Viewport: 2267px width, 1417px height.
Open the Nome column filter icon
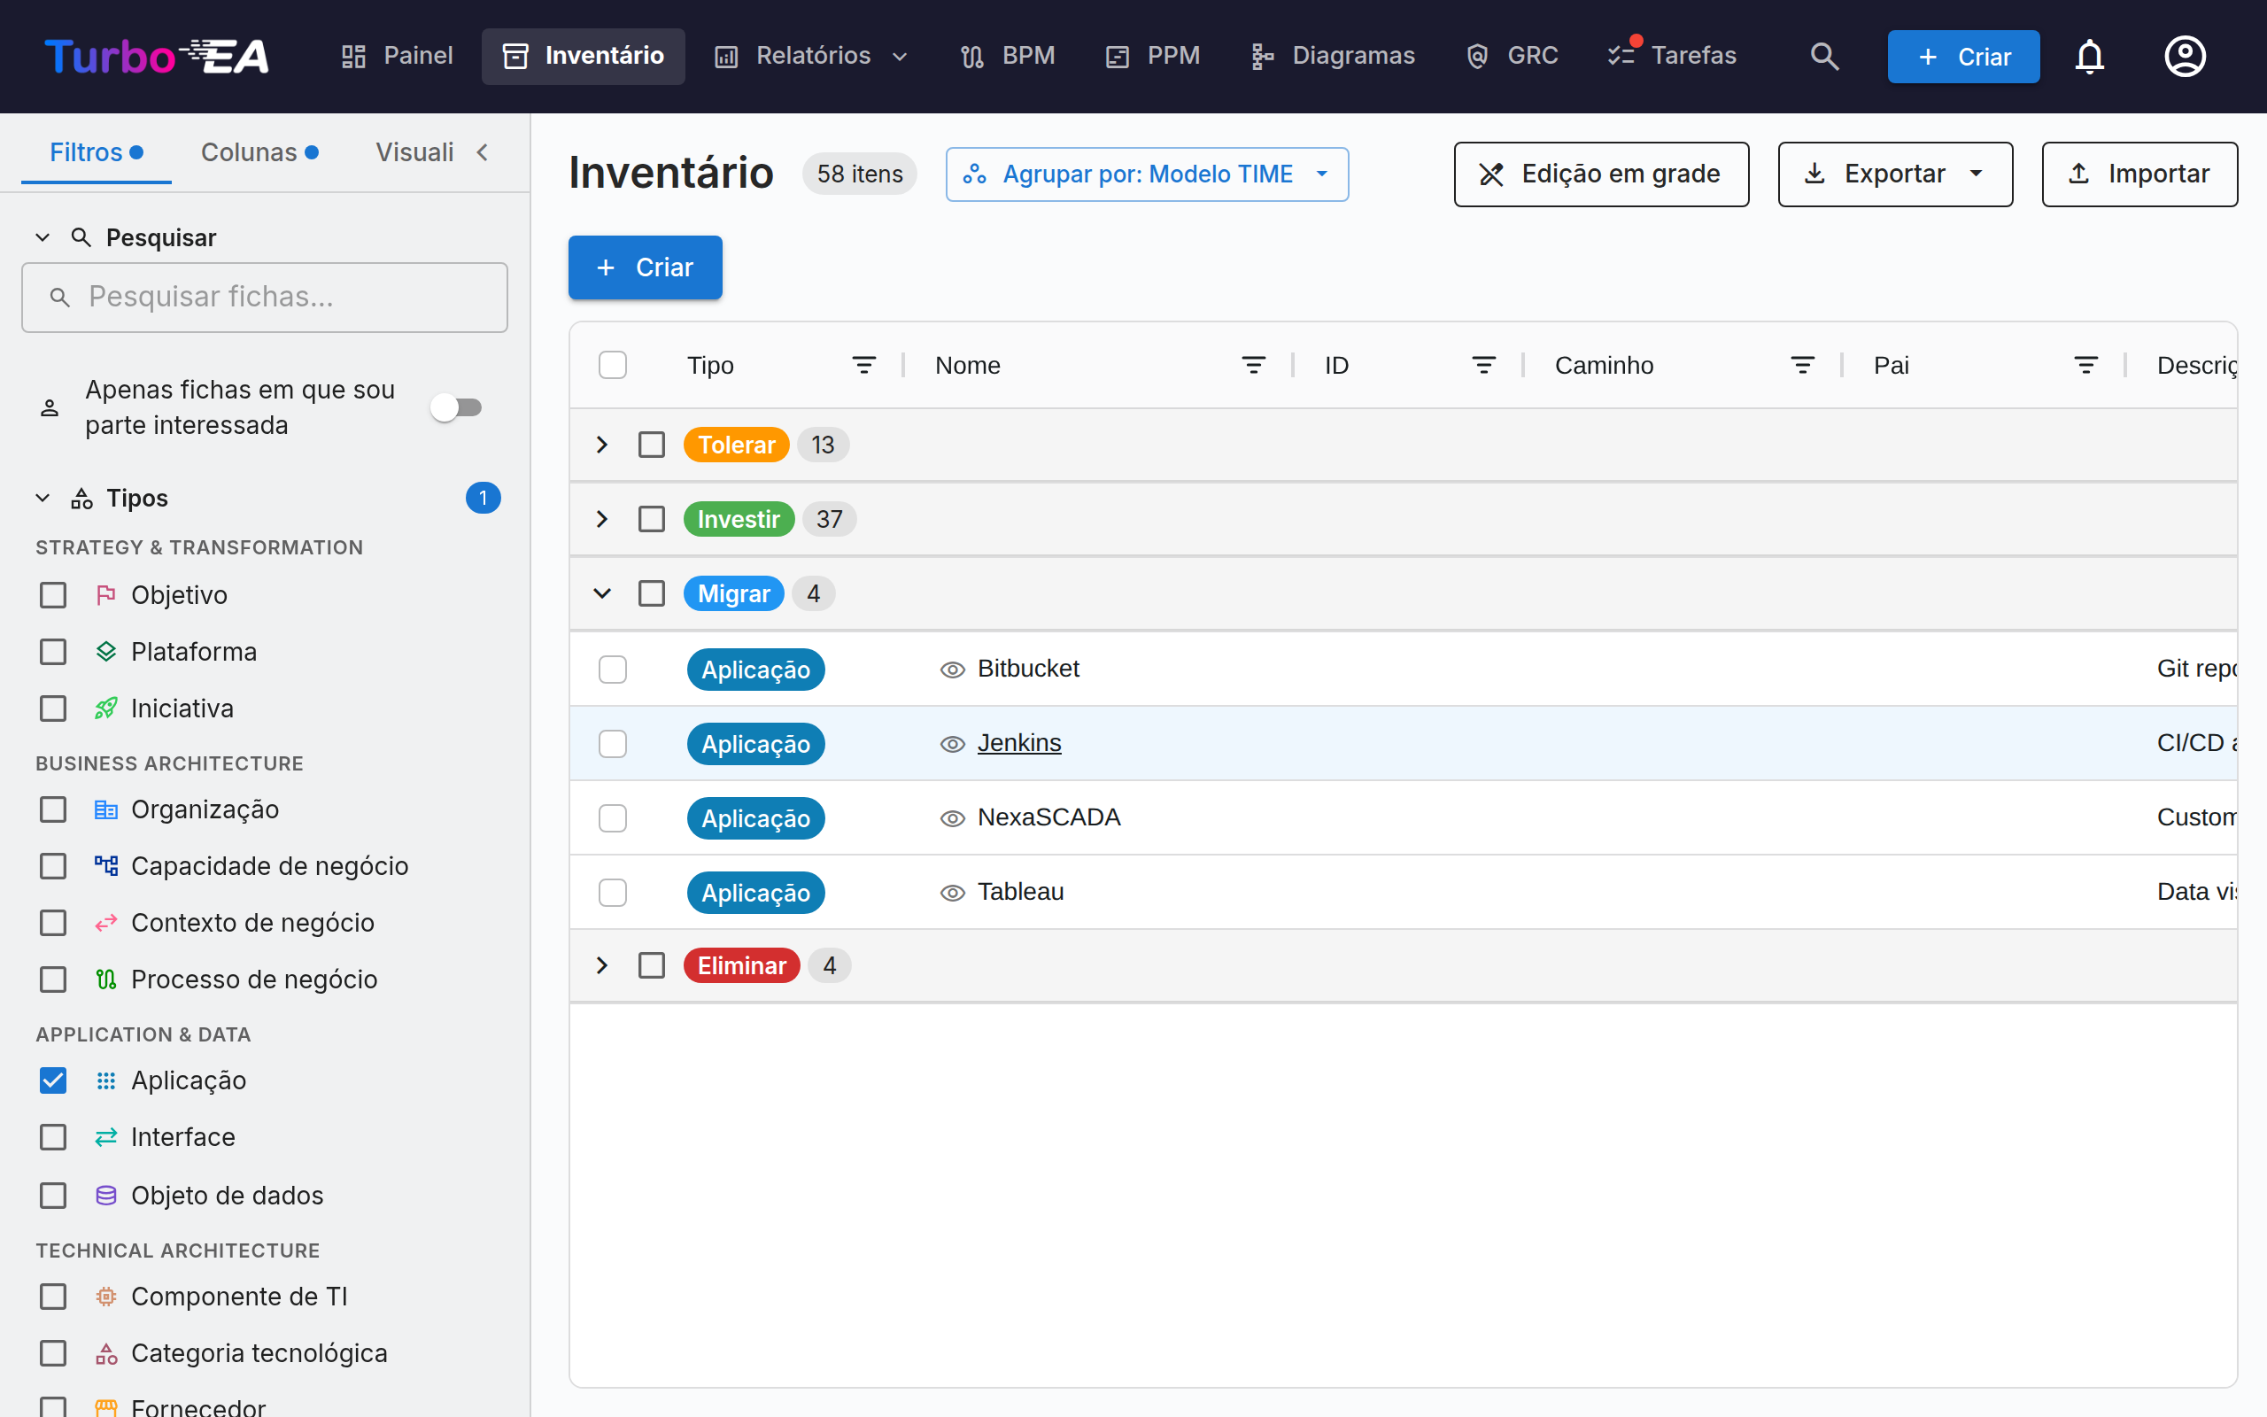1253,365
